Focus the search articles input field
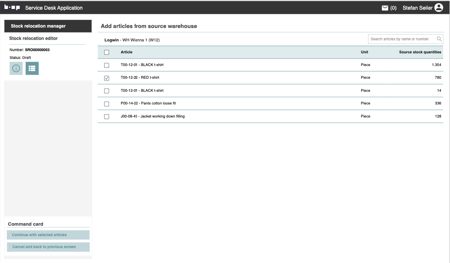 (x=401, y=39)
